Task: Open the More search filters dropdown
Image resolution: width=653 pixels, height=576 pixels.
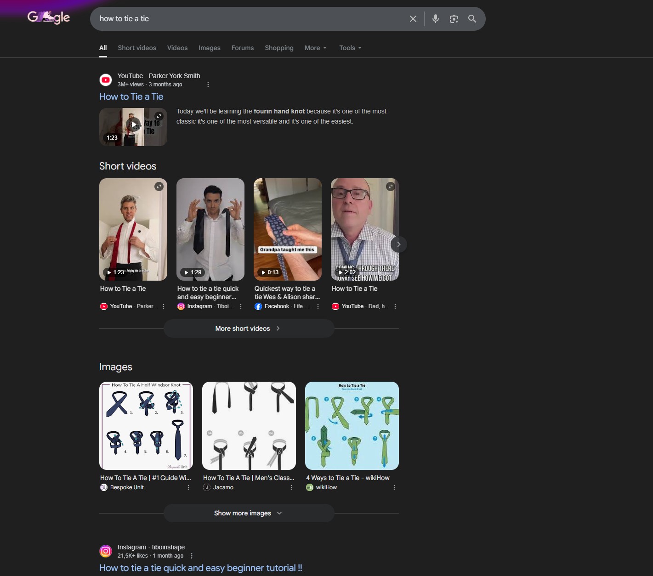Action: pyautogui.click(x=315, y=48)
